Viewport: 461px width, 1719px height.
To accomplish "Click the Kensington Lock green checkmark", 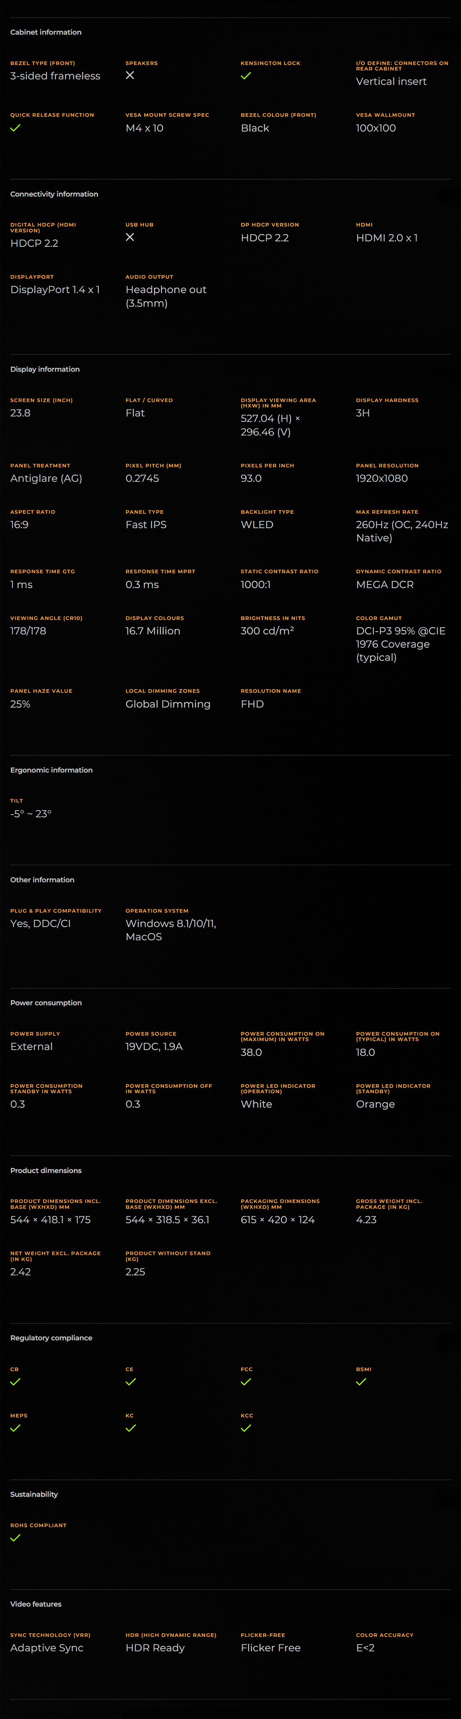I will [246, 76].
